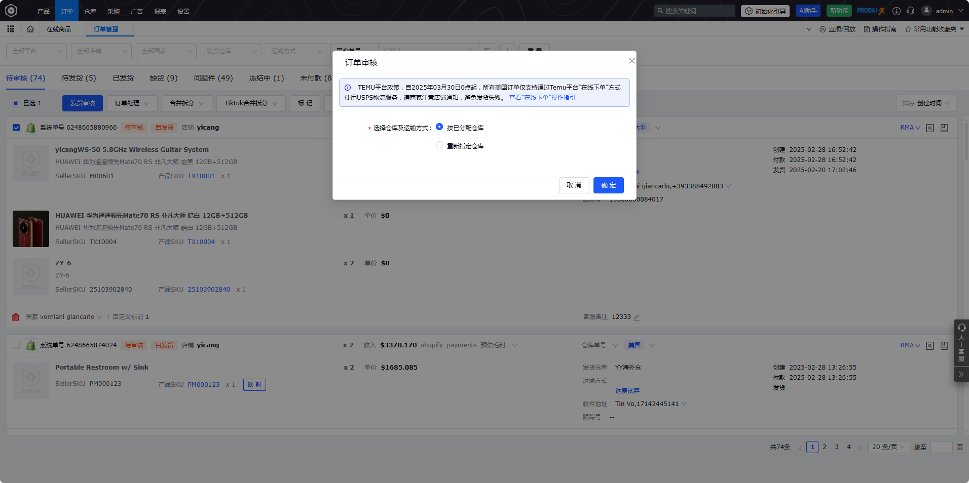Select the 重新指定仓库 radio button
Screen dimensions: 969x483
pyautogui.click(x=439, y=145)
